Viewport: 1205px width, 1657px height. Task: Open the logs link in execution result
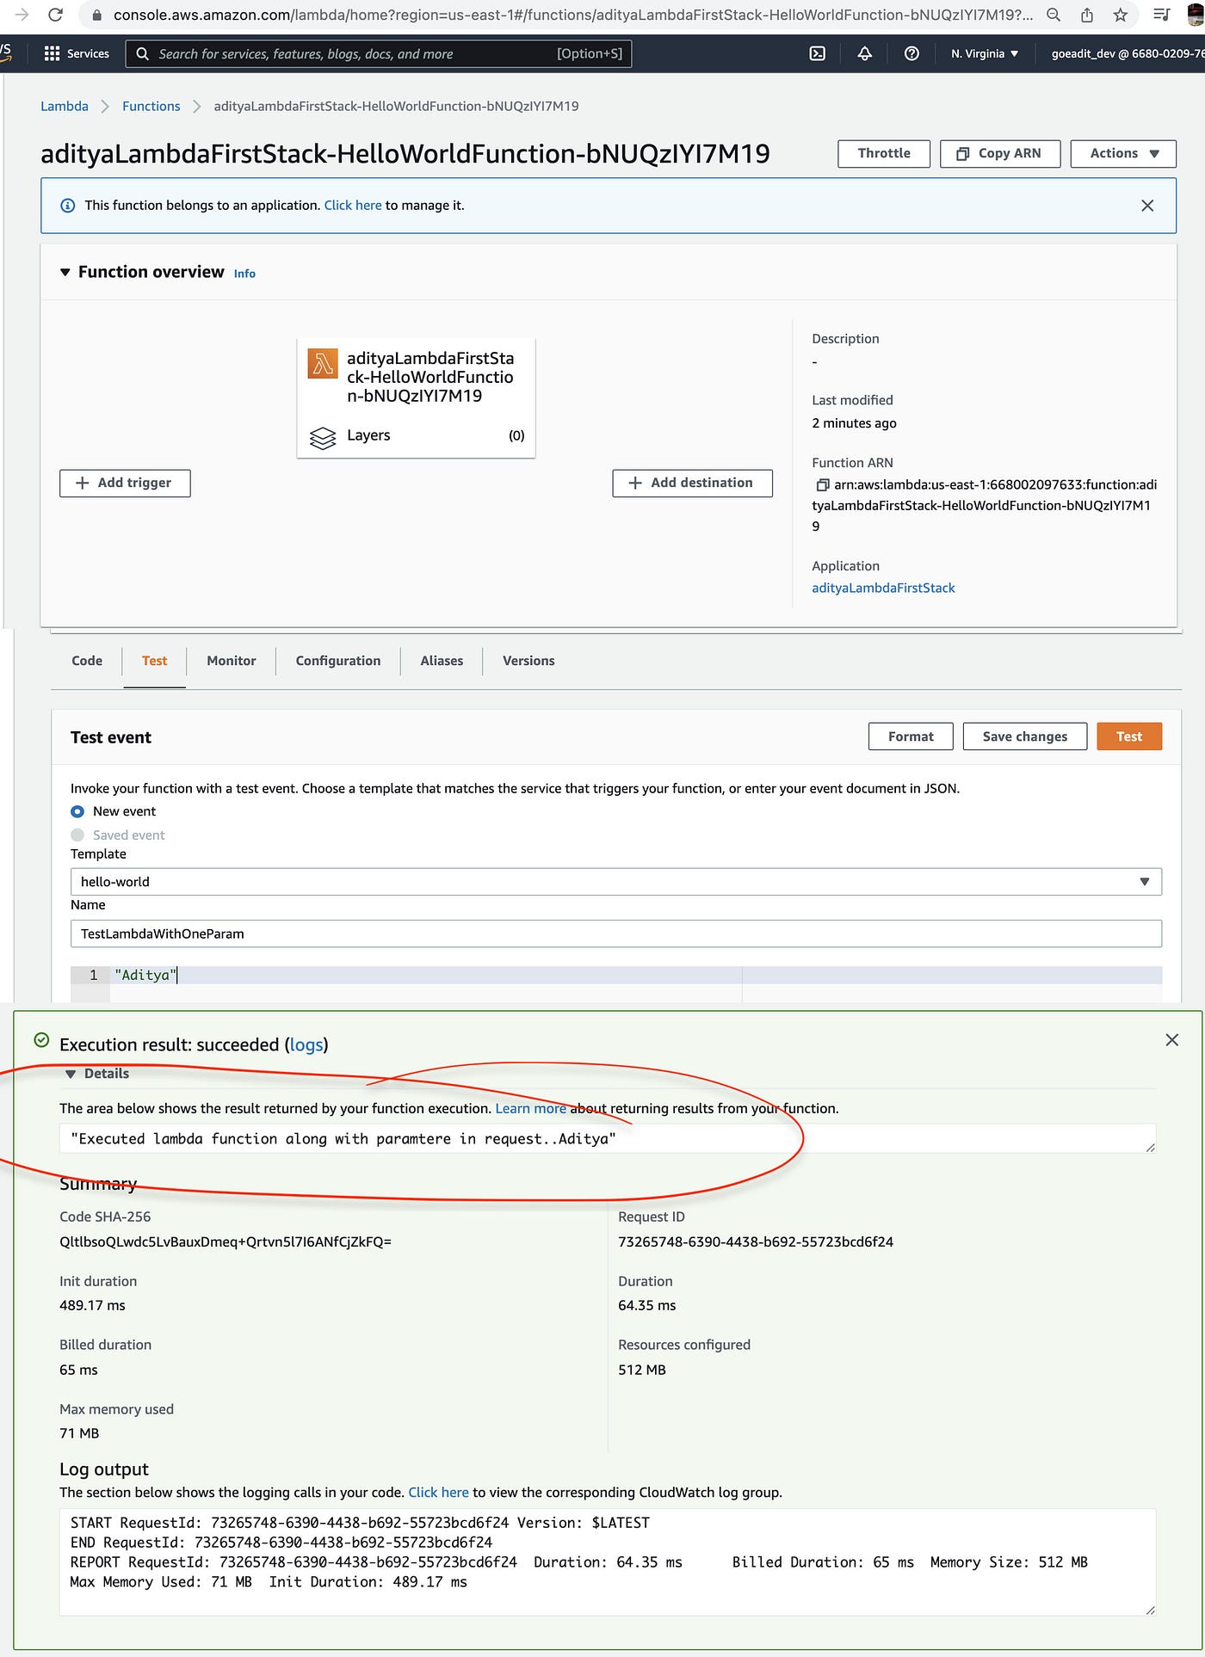306,1044
